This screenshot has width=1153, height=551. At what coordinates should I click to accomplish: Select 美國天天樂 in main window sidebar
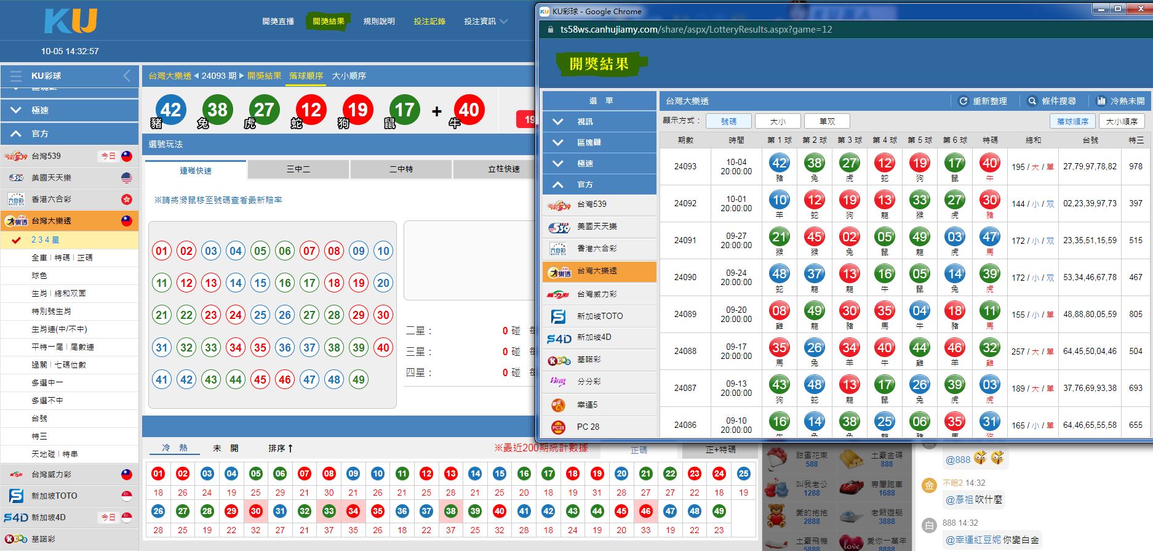70,177
